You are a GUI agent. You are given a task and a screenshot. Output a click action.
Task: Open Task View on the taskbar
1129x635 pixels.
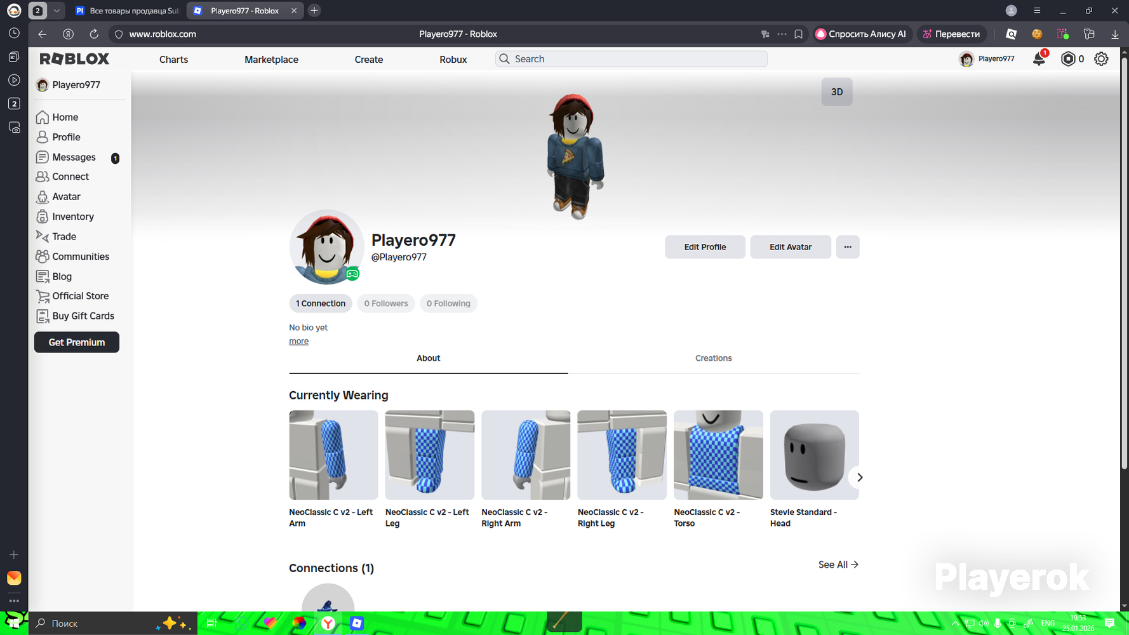coord(212,624)
